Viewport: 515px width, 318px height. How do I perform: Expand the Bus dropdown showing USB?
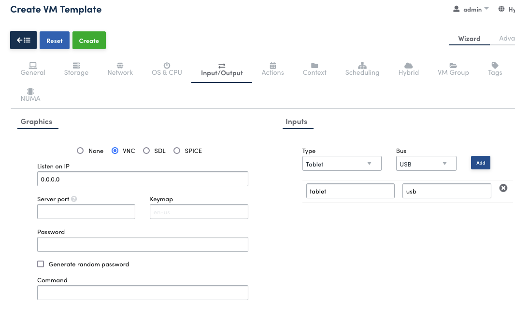pos(426,164)
